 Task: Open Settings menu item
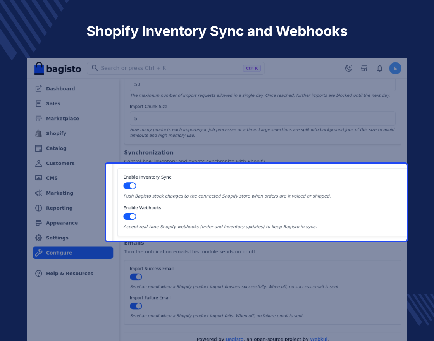click(x=69, y=238)
